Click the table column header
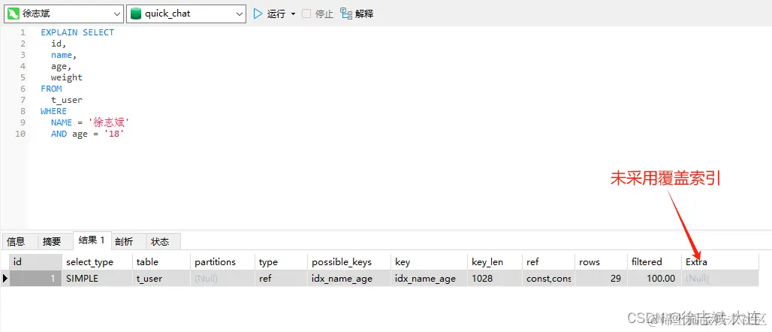The width and height of the screenshot is (772, 332). coord(161,262)
